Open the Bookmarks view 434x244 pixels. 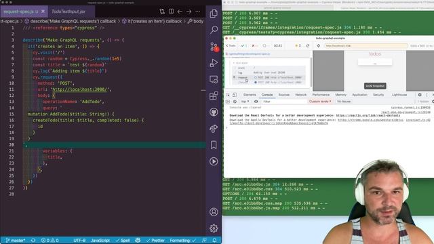pos(214,145)
